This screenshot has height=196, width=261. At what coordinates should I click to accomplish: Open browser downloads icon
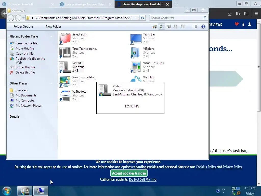(230, 14)
